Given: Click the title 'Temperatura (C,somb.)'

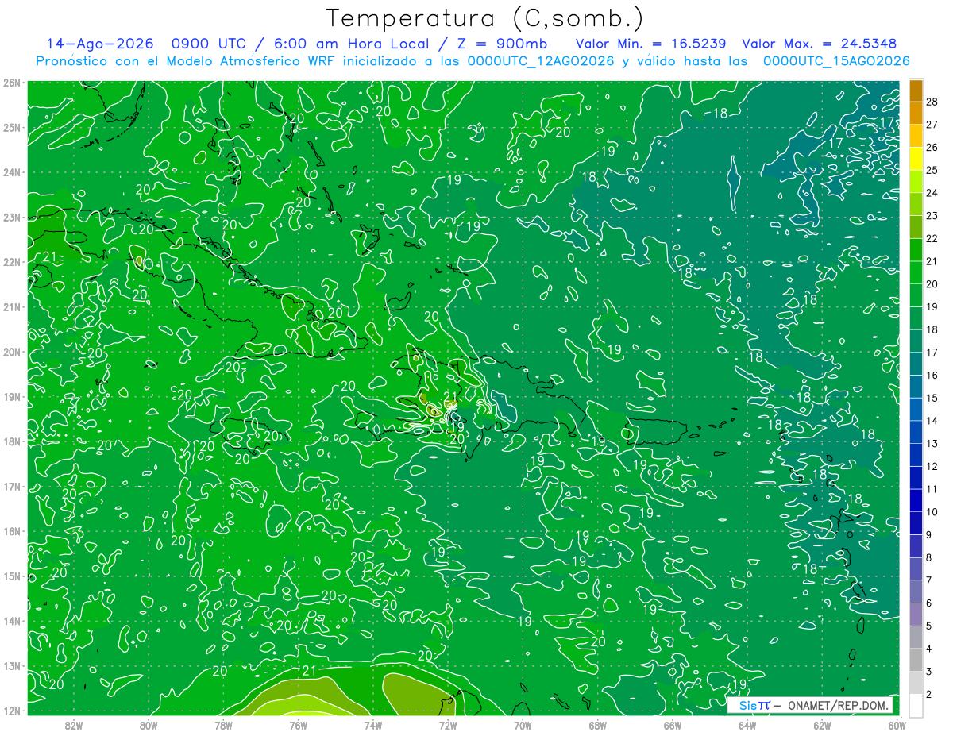Looking at the screenshot, I should pyautogui.click(x=485, y=18).
